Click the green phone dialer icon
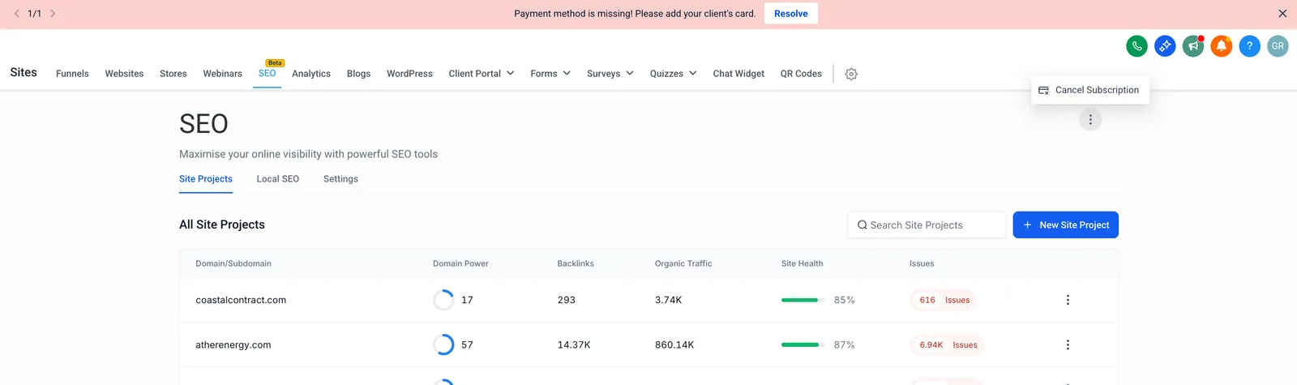Screen dimensions: 1297x385 click(1136, 46)
